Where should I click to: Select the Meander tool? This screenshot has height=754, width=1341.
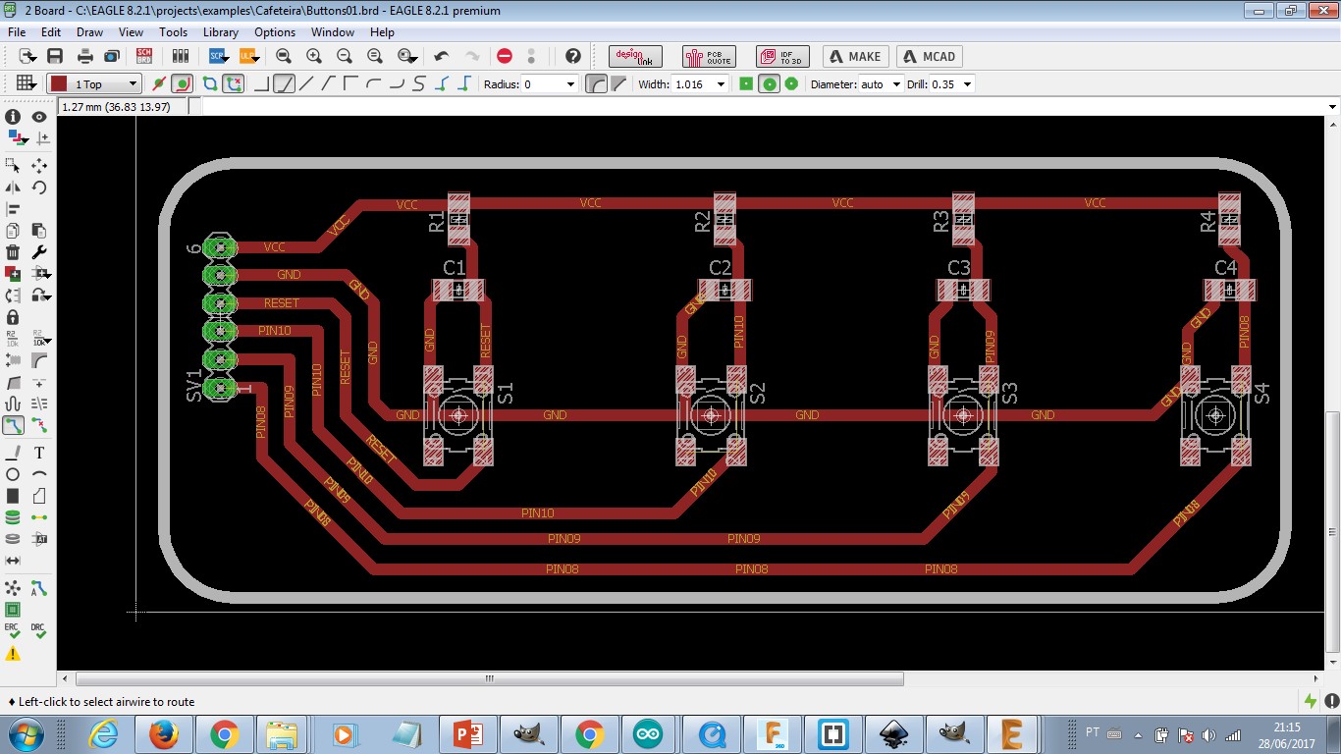(14, 404)
